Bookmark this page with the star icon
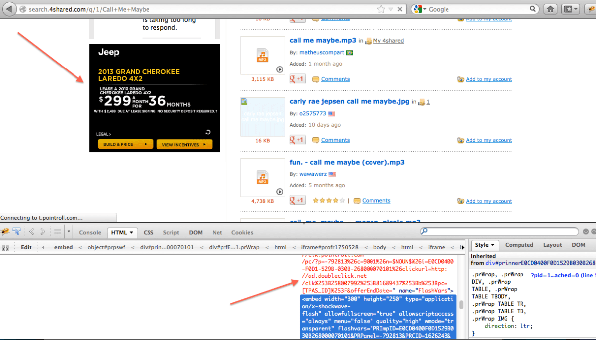 [x=381, y=9]
